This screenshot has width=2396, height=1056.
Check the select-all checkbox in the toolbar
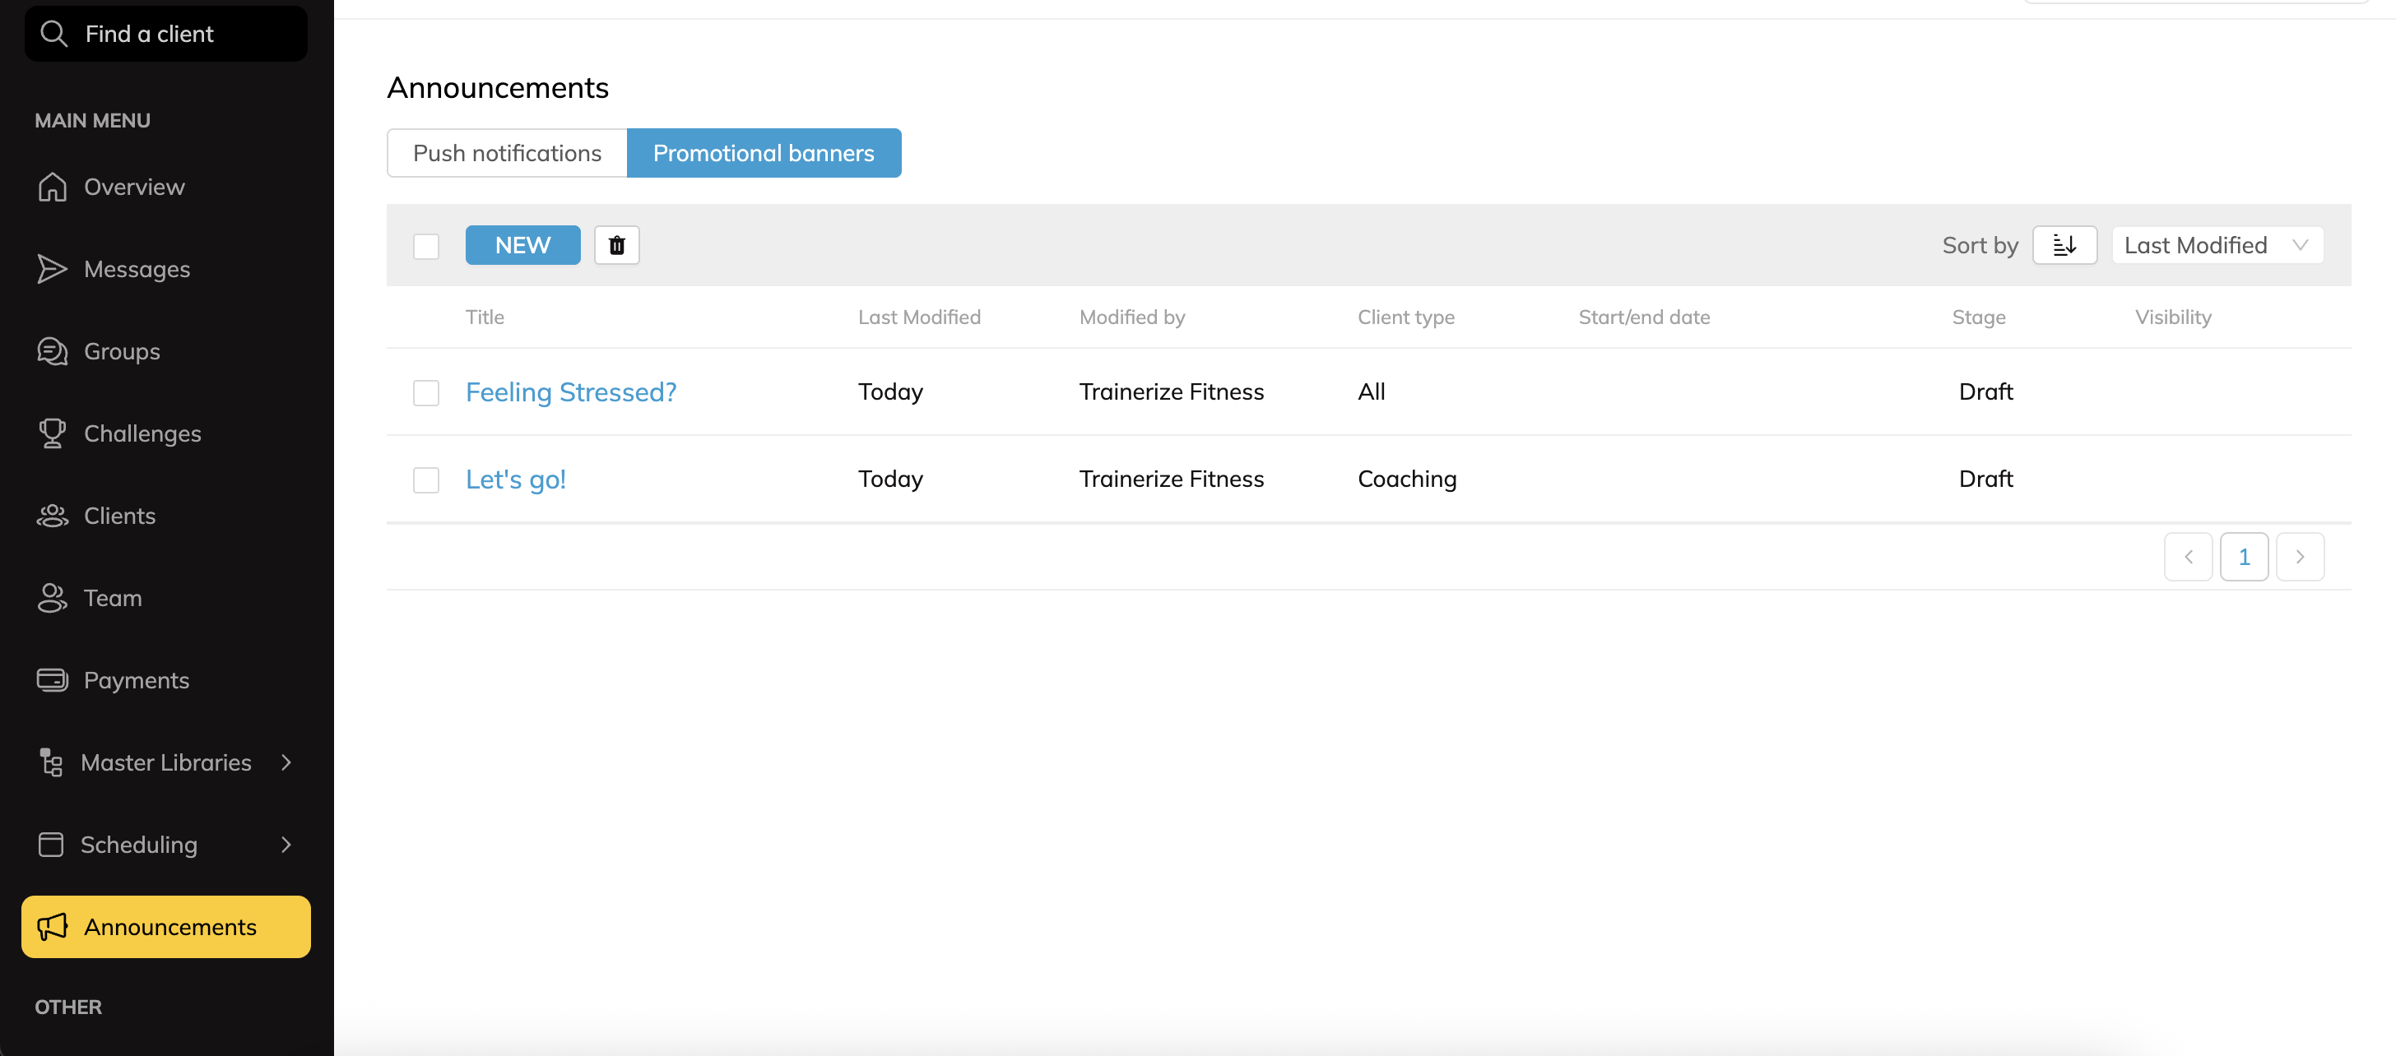pos(426,245)
